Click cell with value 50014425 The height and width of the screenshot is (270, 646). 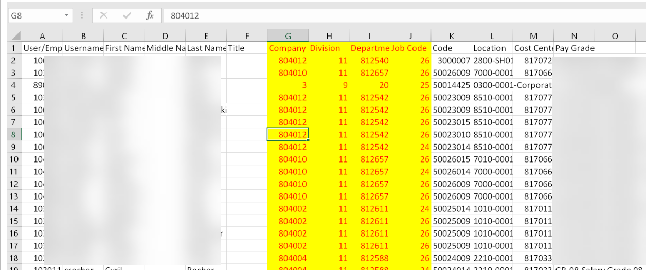[451, 85]
